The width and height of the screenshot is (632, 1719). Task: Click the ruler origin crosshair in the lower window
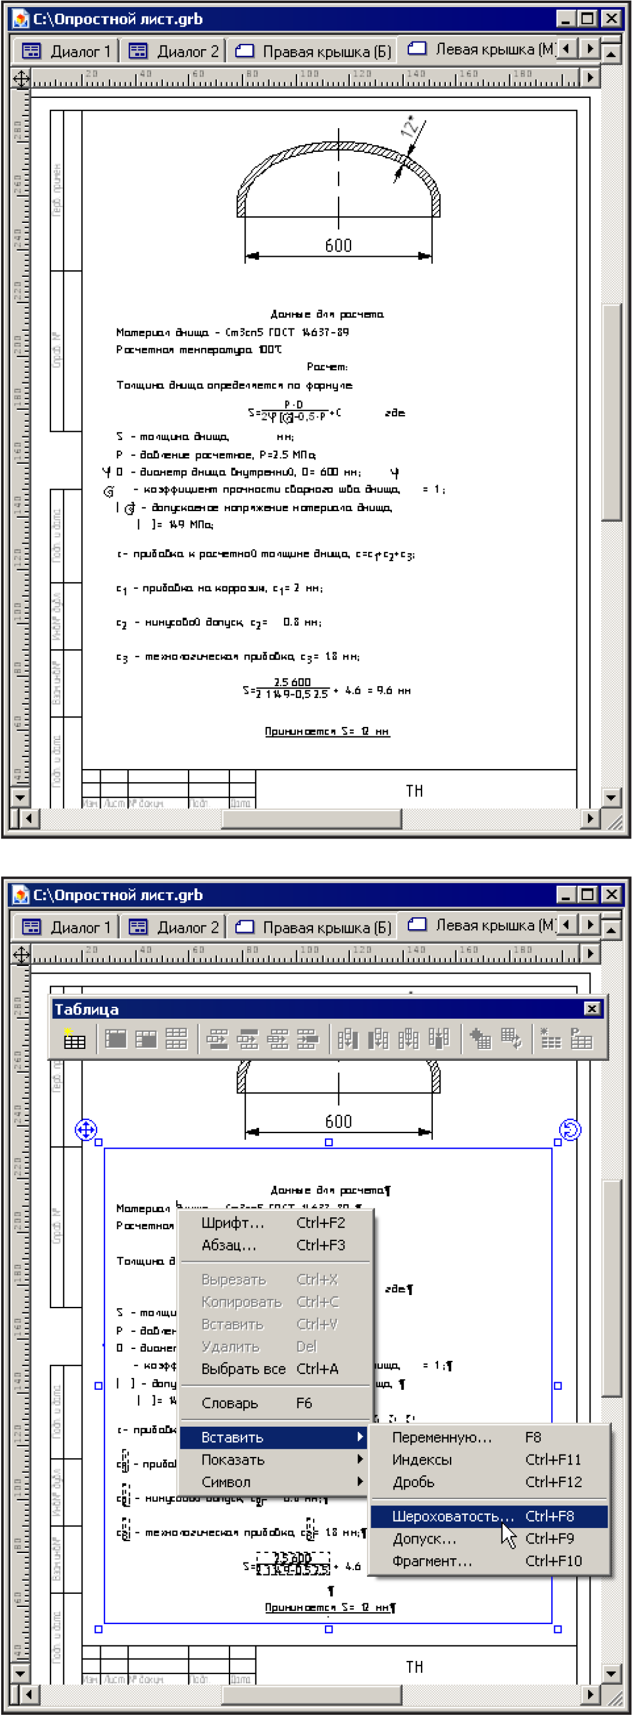click(x=21, y=955)
